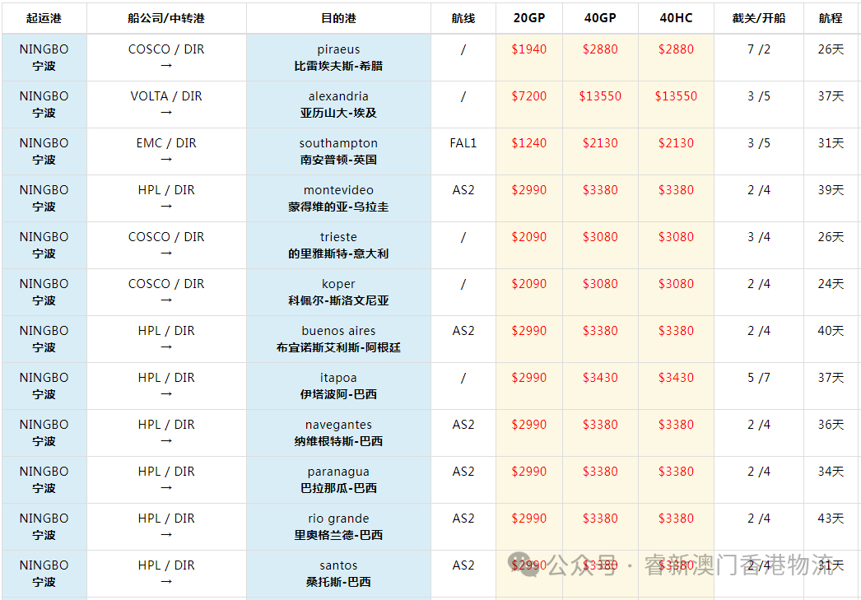Screen dimensions: 861x600
Task: Click the $1940 20GP price
Action: 528,49
